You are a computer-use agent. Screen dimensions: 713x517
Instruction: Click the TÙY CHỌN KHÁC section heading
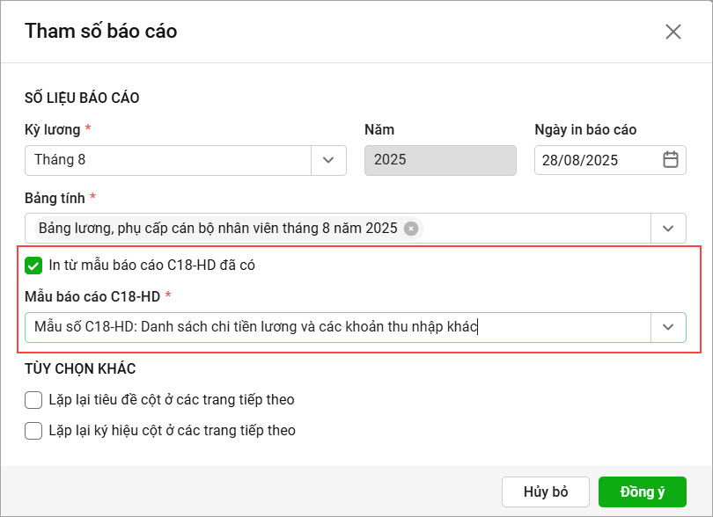point(80,368)
